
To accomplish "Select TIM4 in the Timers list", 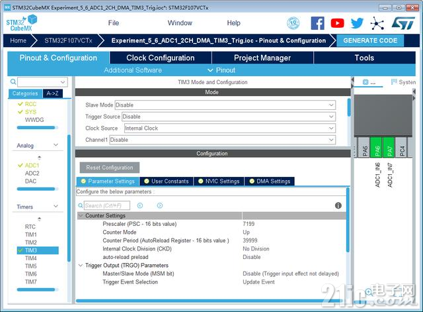I will tap(31, 258).
